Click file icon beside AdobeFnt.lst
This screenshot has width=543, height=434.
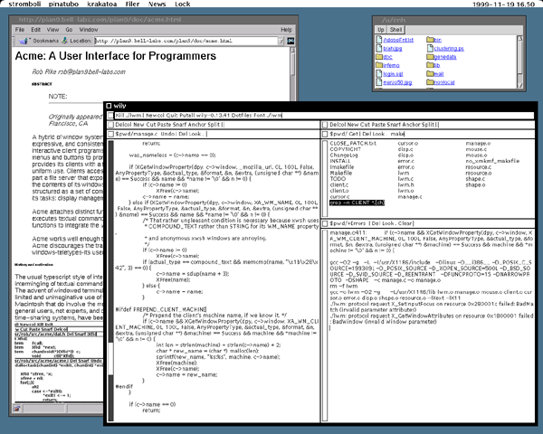tap(379, 40)
